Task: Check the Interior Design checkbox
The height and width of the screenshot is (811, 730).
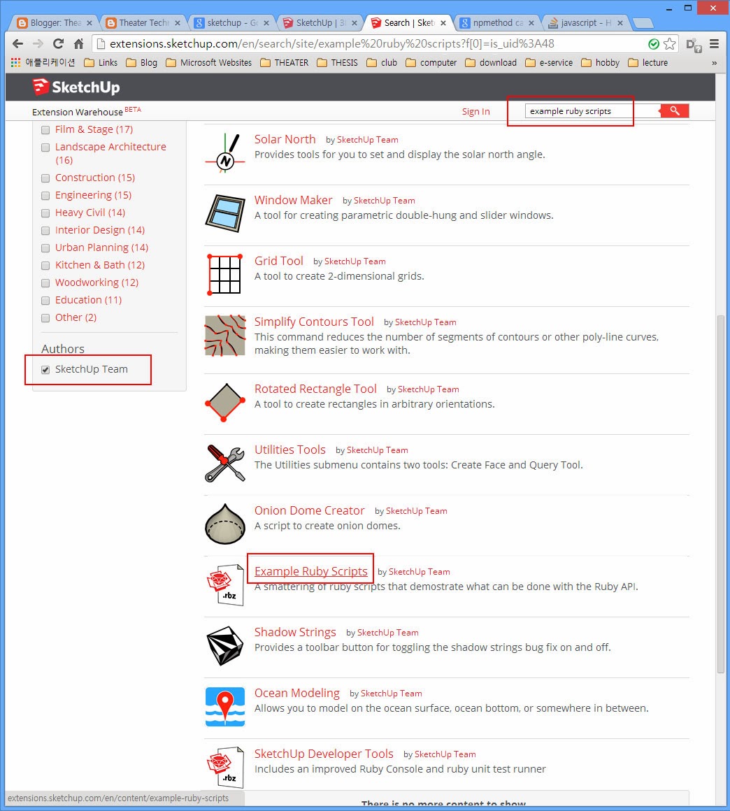Action: [45, 231]
